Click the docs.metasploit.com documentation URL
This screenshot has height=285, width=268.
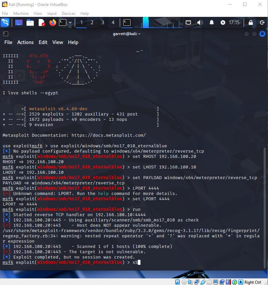tap(109, 135)
